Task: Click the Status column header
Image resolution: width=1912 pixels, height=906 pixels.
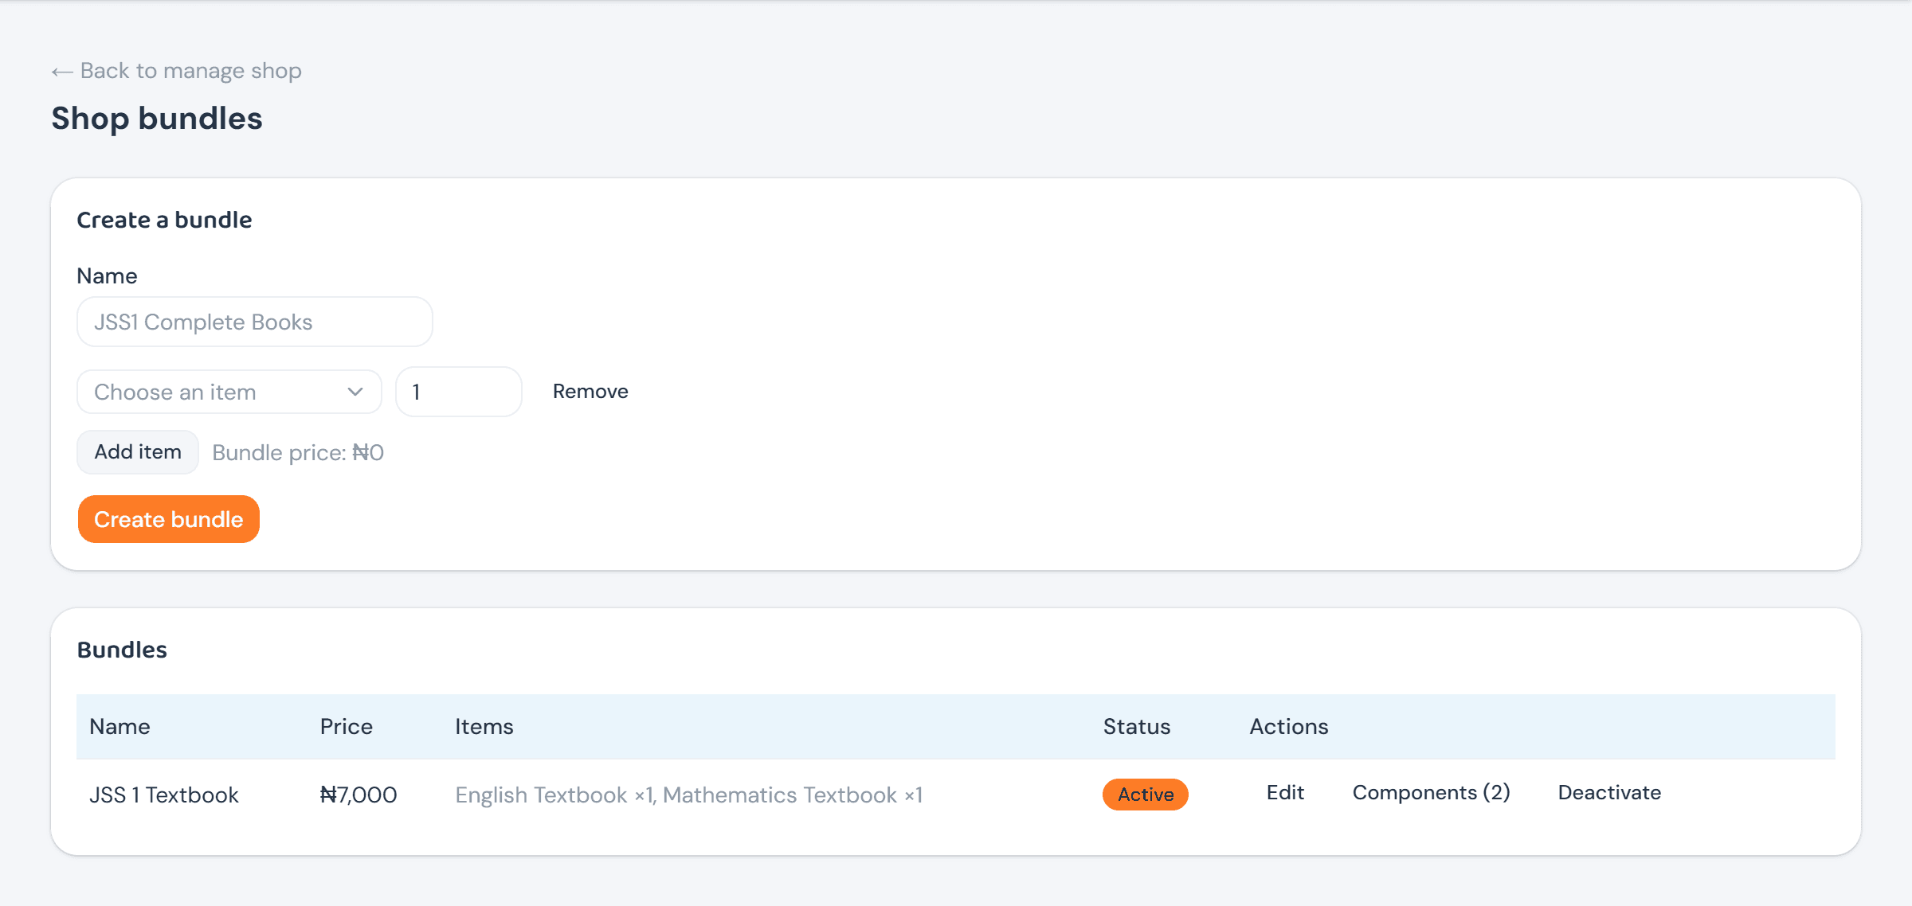Action: pyautogui.click(x=1137, y=727)
